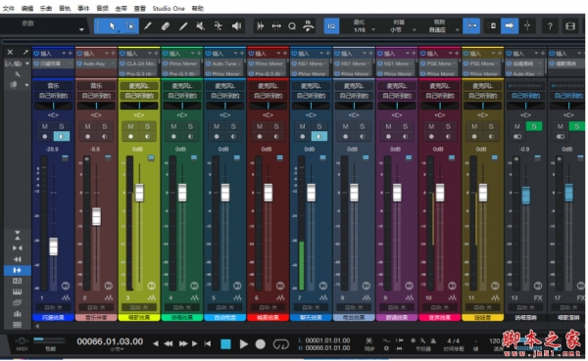Select the Range tool
Screen dimensions: 588x361
point(130,25)
